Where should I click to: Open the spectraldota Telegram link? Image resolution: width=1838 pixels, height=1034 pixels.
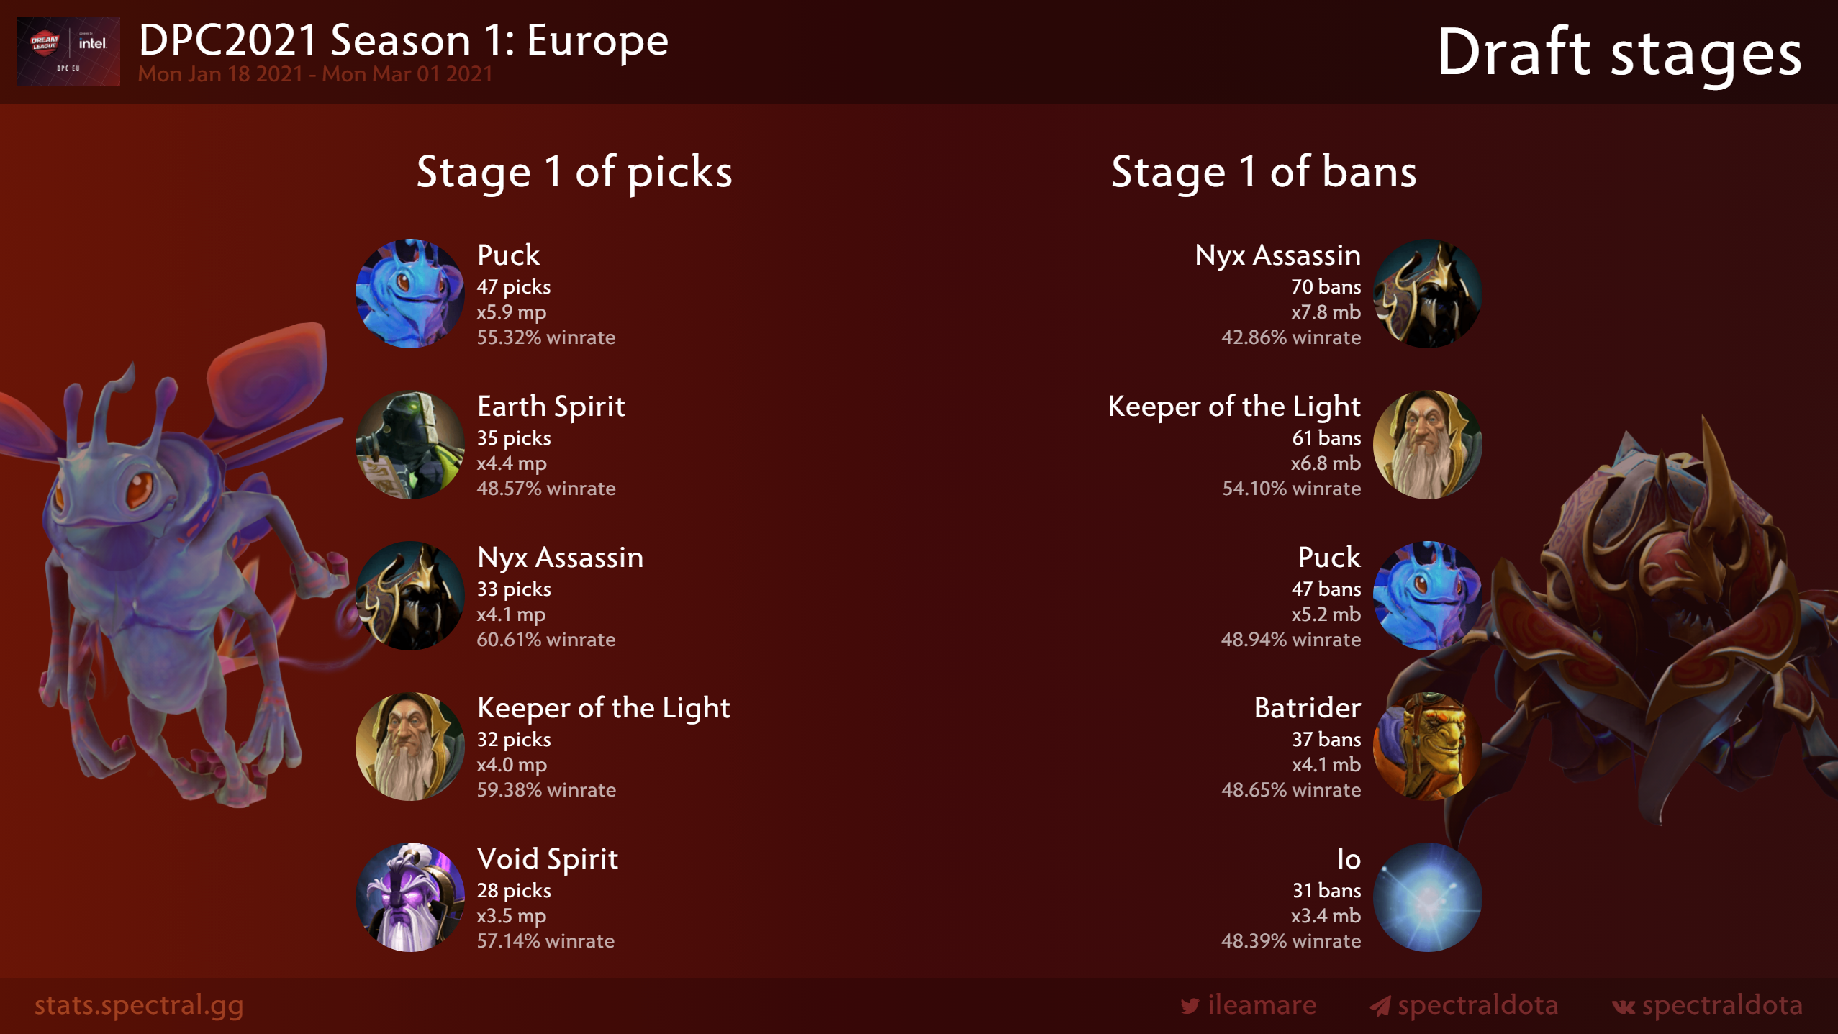(x=1464, y=1004)
